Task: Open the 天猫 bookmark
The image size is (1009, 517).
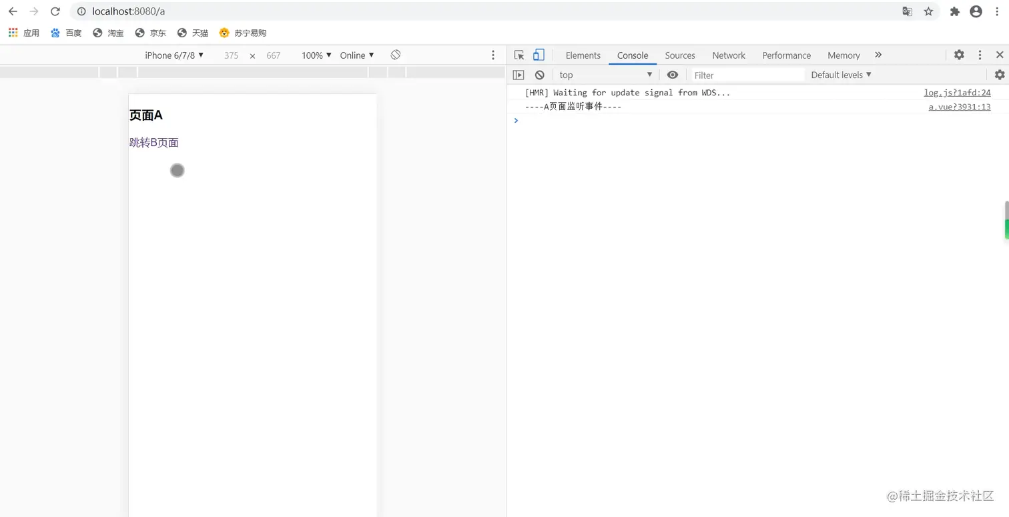Action: click(x=193, y=33)
